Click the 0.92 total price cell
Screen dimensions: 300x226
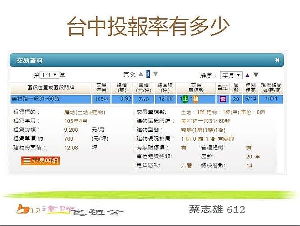coord(122,99)
